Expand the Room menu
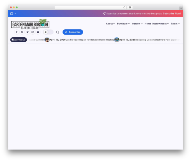Viewport: 191px width, 161px height. 175,24
